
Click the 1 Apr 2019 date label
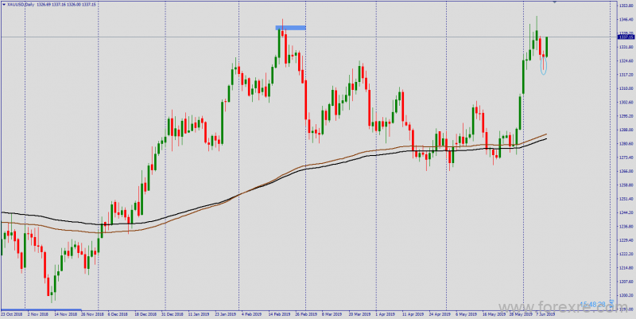386,314
